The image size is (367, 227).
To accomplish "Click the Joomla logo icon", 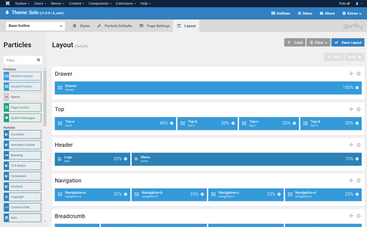I will [x=7, y=3].
